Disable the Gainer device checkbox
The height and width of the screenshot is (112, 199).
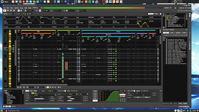pos(134,91)
